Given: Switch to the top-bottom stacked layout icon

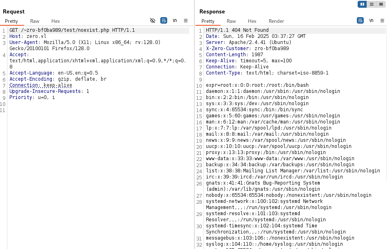Looking at the screenshot, I should coord(372,4).
